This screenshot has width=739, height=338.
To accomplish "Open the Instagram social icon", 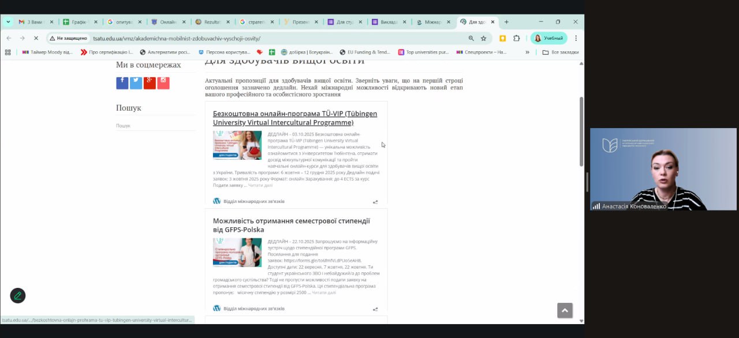I will point(163,82).
